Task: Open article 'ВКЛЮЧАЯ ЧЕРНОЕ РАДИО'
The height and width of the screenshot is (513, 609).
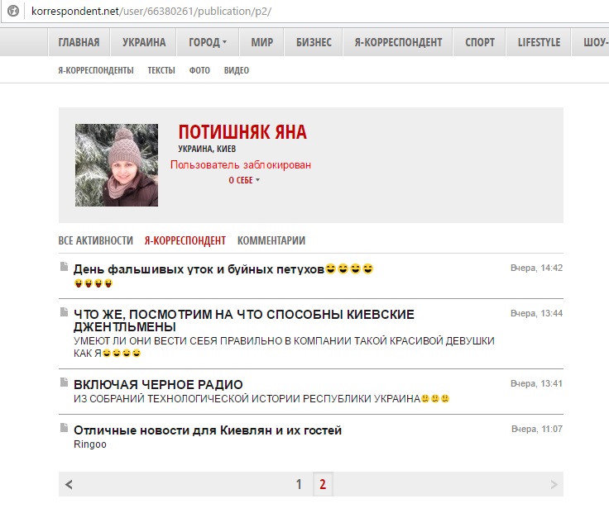Action: (158, 385)
